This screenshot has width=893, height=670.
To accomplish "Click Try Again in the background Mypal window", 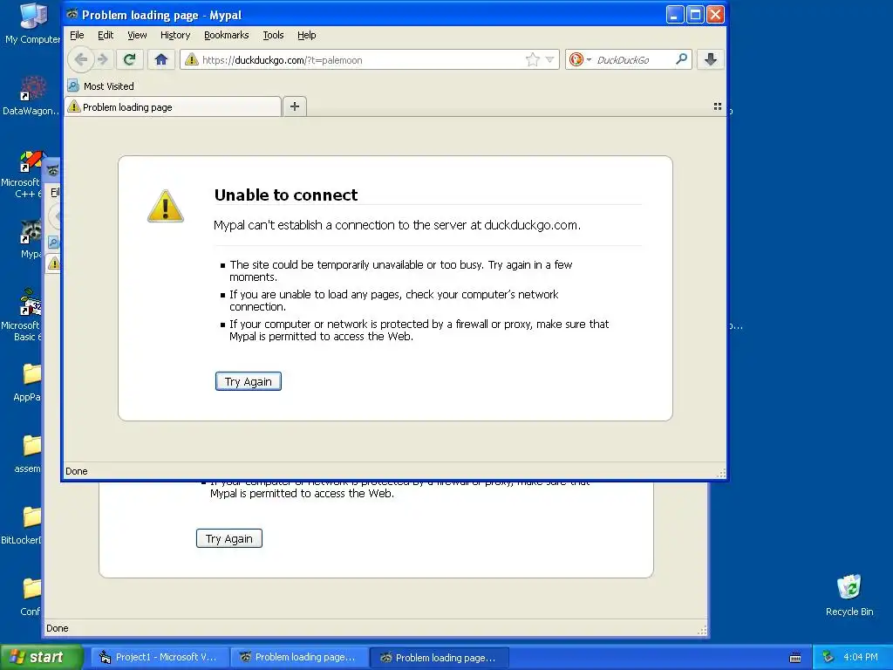I will 229,538.
